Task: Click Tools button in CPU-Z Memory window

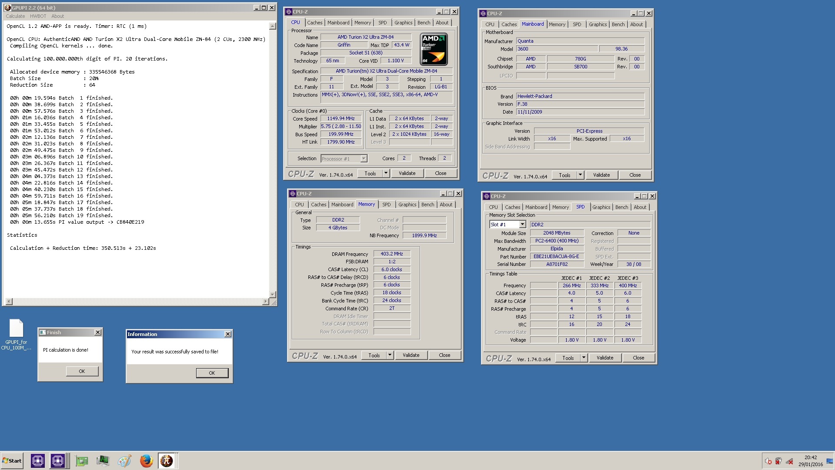Action: [x=374, y=355]
